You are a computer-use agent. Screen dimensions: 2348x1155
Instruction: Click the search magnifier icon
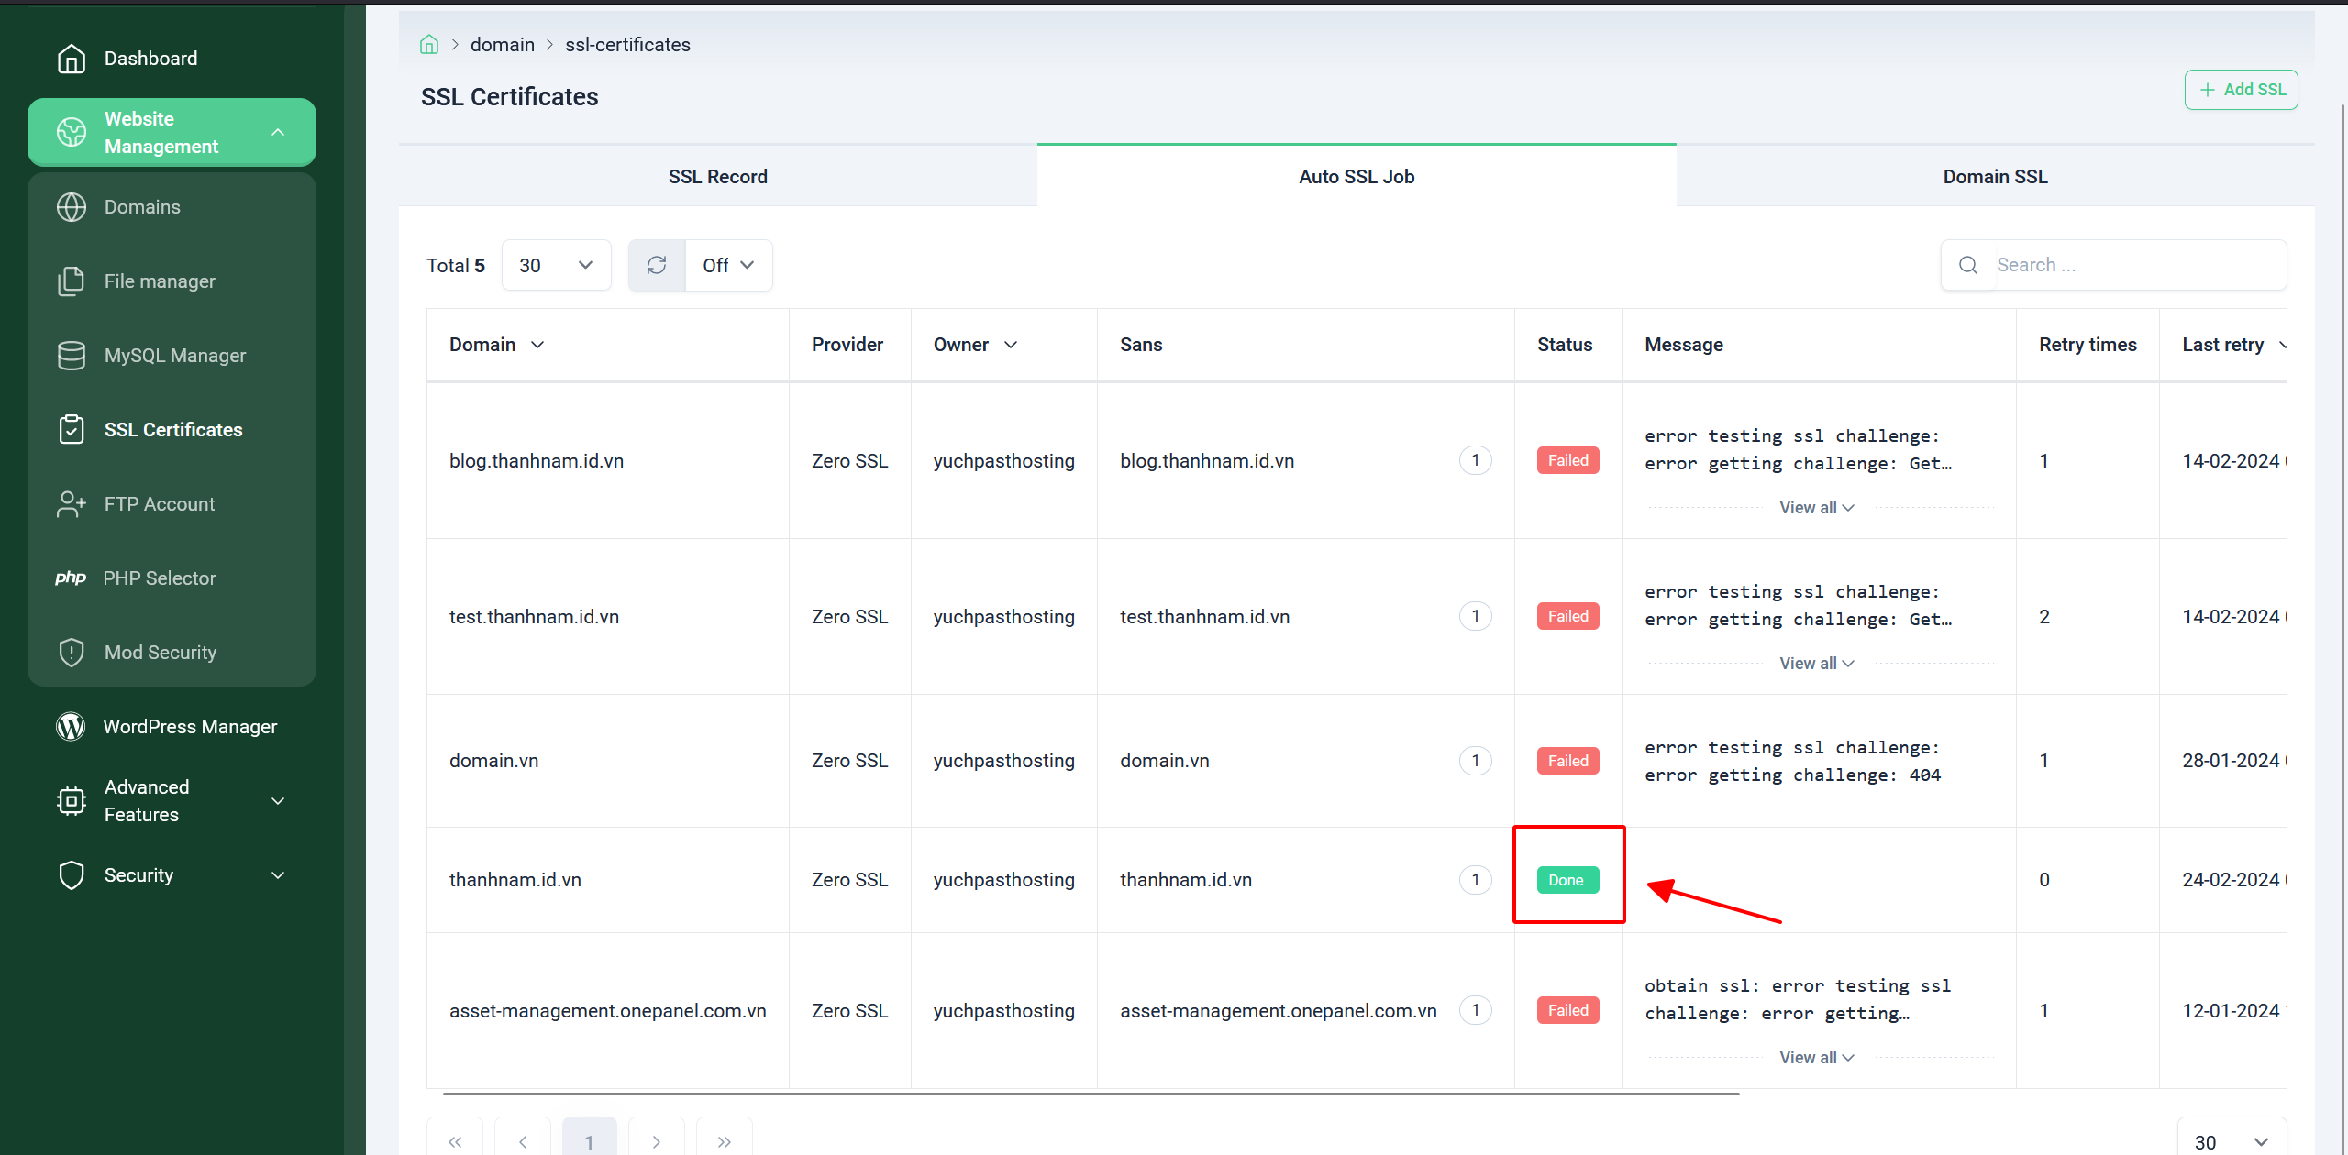point(1968,265)
